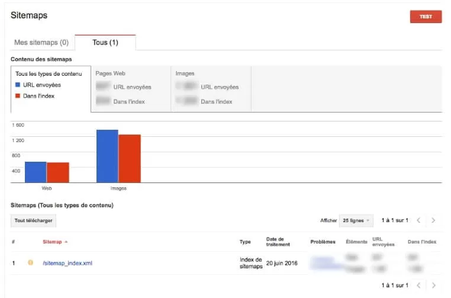
Task: Go to next page using bottom arrow
Action: coord(433,286)
